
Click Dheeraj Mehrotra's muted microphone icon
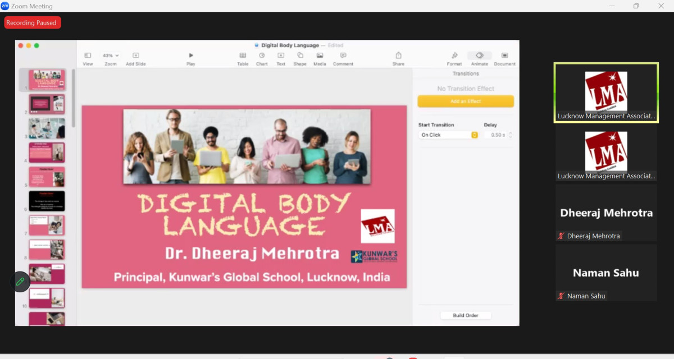(561, 236)
